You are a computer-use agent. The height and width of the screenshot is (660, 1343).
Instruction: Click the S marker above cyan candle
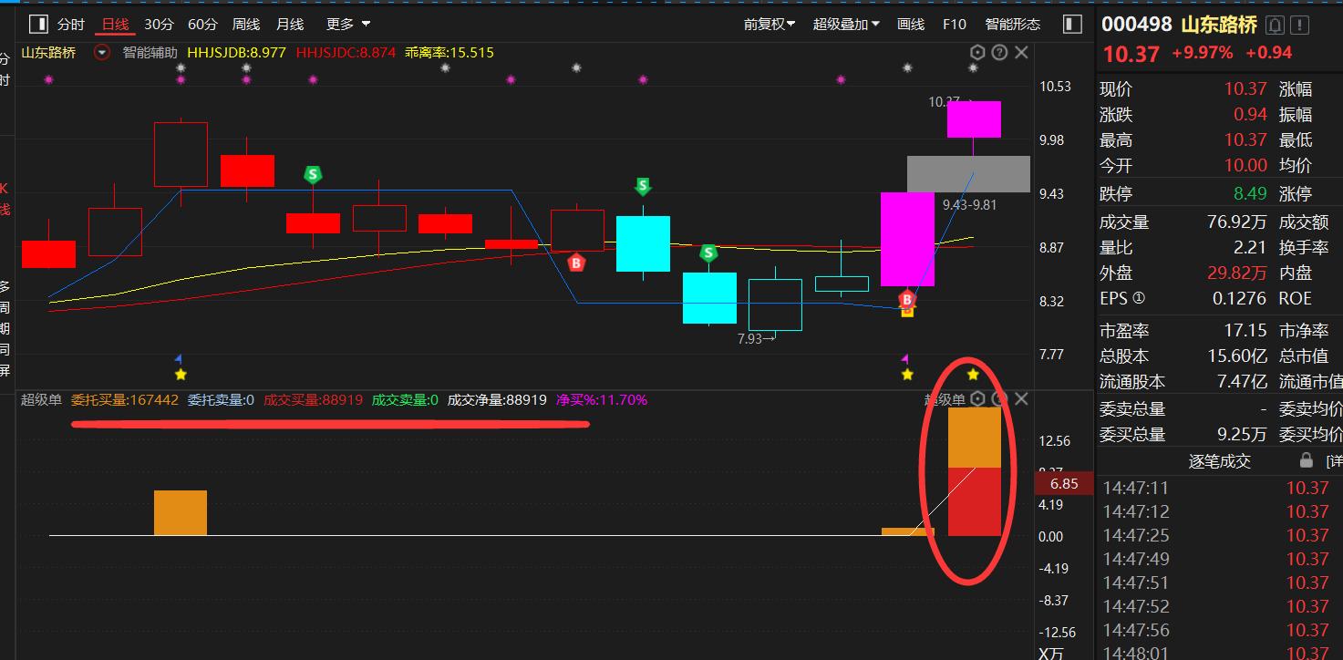pyautogui.click(x=643, y=187)
